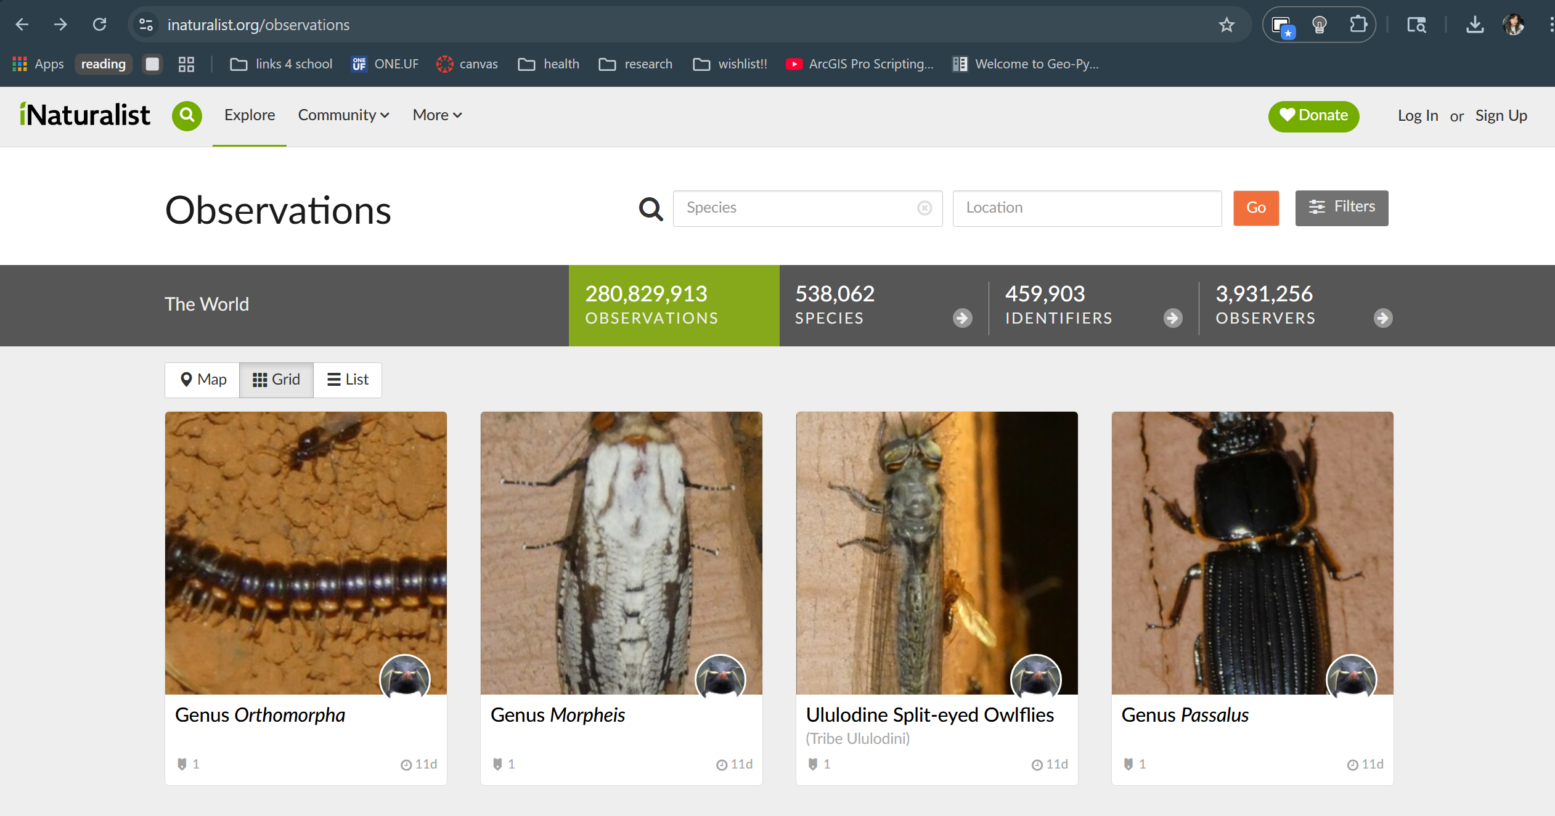Open the Filters panel
The height and width of the screenshot is (816, 1555).
[x=1342, y=208]
